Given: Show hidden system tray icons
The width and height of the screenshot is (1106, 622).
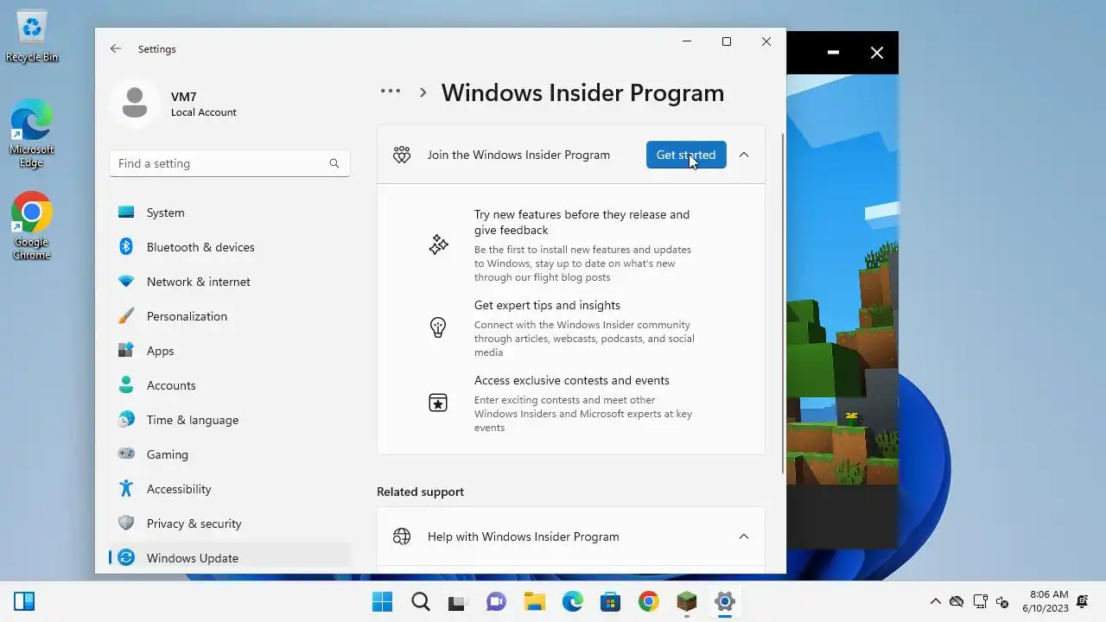Looking at the screenshot, I should (x=935, y=602).
